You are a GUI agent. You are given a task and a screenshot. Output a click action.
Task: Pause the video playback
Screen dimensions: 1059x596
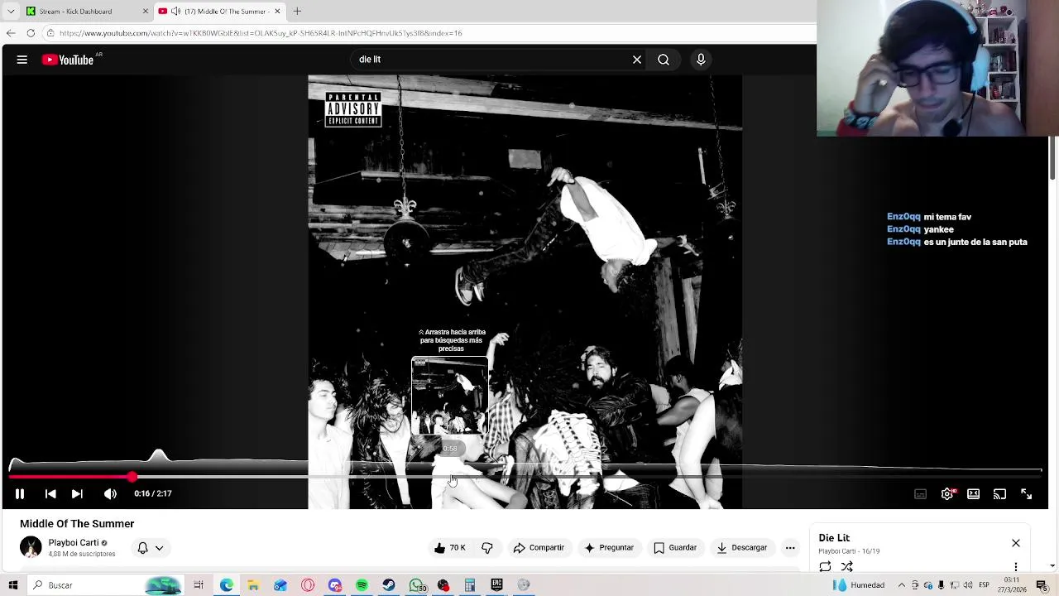coord(20,494)
